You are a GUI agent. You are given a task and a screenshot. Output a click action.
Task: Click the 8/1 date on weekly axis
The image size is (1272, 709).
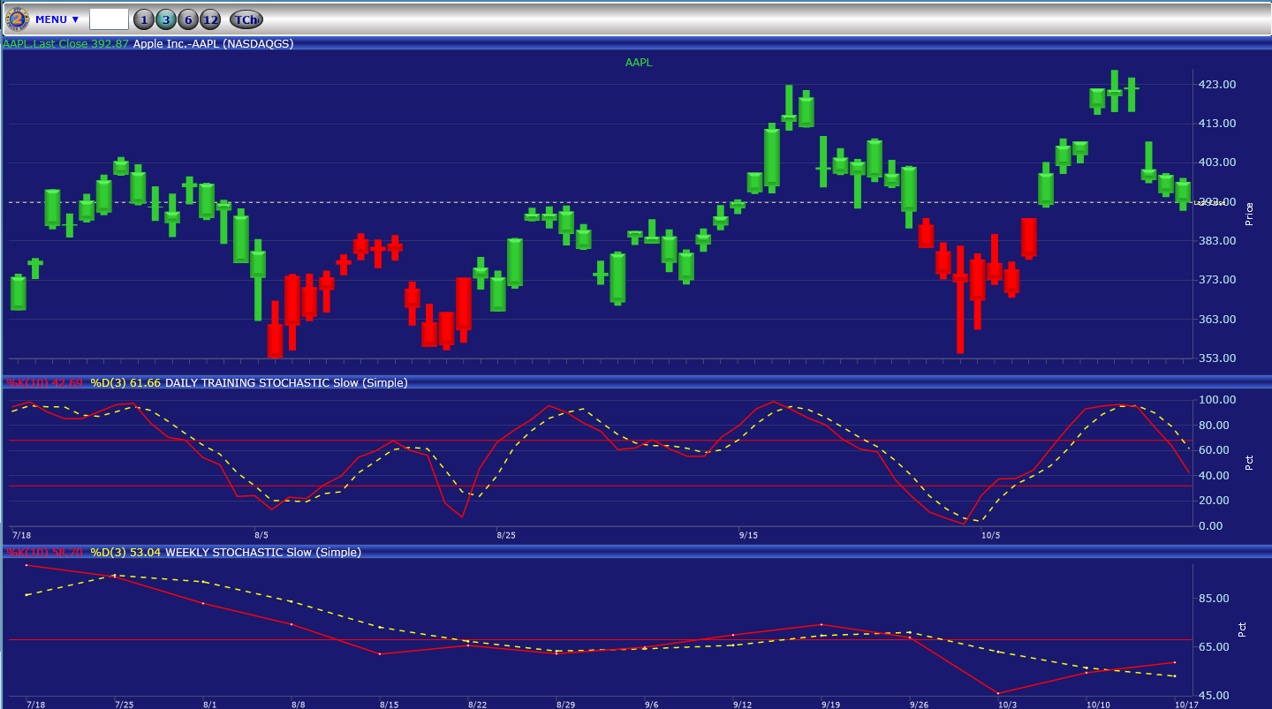tap(210, 704)
